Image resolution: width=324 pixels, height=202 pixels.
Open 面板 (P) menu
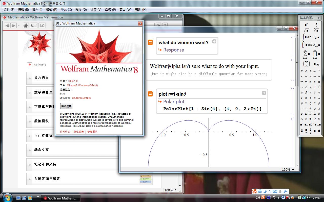pos(110,10)
